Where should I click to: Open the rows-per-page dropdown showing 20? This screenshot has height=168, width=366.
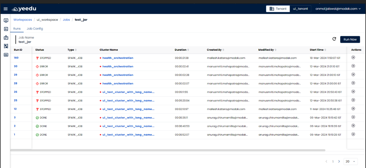pos(351,161)
